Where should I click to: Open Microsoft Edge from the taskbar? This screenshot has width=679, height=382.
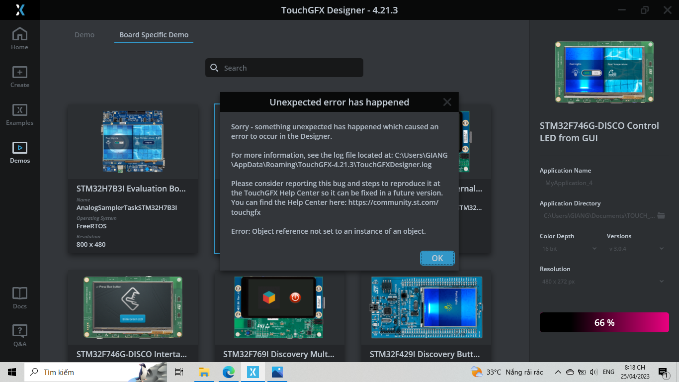(228, 372)
